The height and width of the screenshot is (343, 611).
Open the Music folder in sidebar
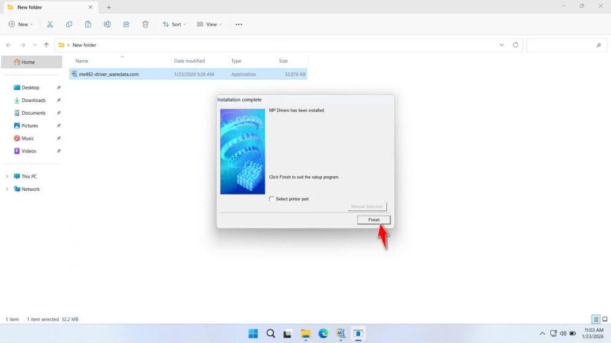coord(27,138)
